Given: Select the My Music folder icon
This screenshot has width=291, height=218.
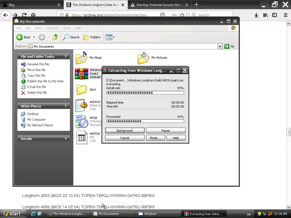Looking at the screenshot, I should (81, 58).
